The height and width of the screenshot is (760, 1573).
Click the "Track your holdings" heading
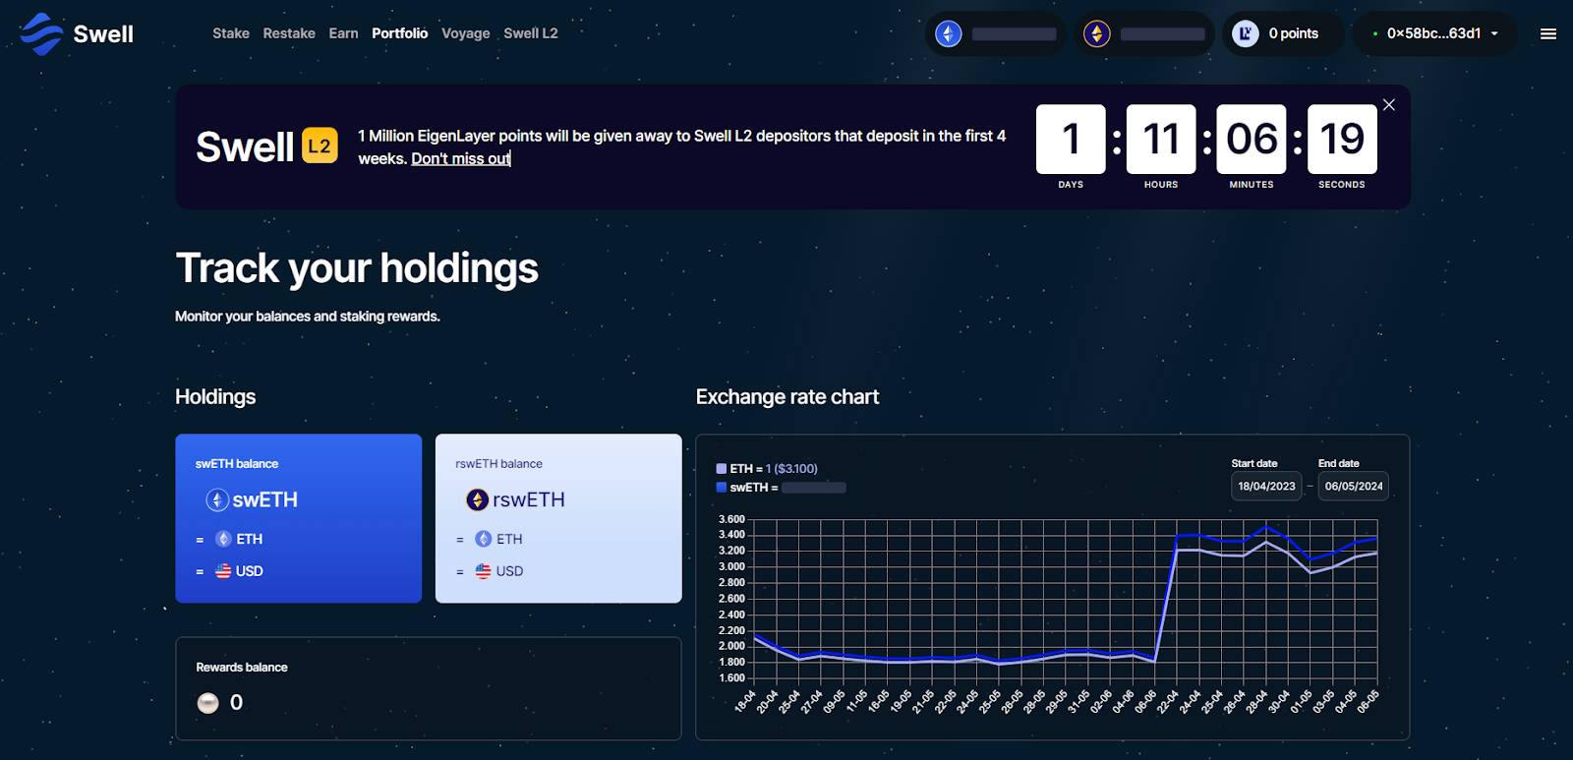click(x=357, y=268)
